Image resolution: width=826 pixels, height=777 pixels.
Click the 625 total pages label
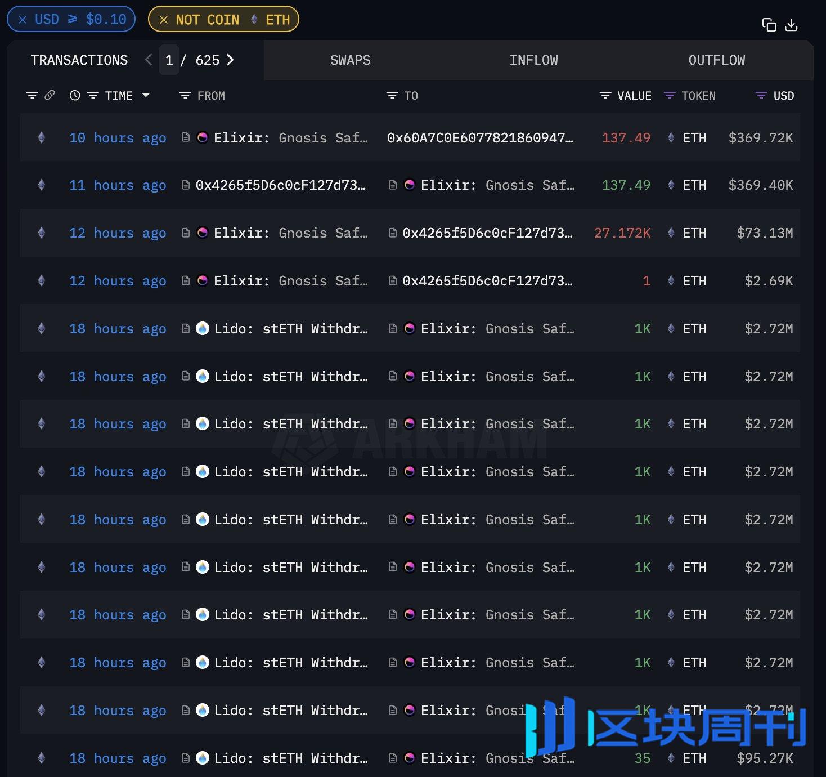[207, 60]
